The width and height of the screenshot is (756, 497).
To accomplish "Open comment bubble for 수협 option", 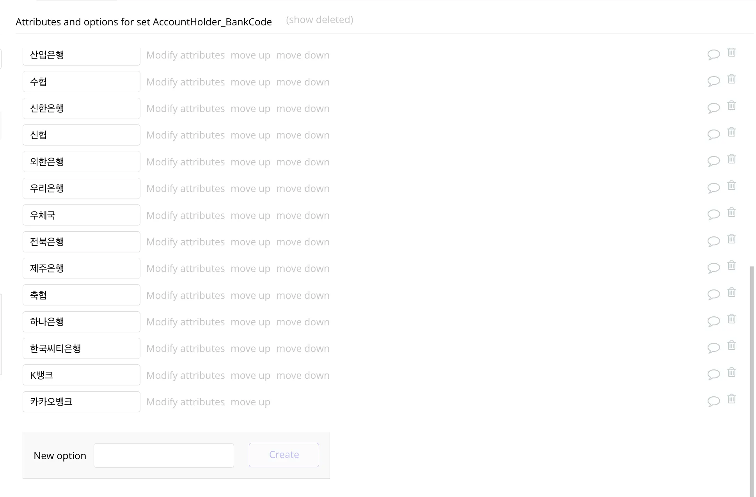I will tap(713, 81).
